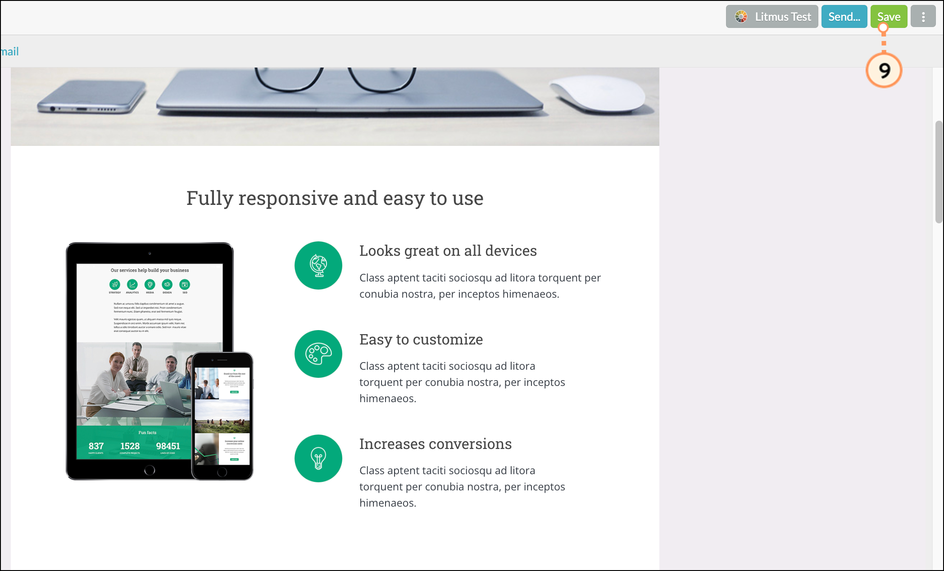944x571 pixels.
Task: Select heading "Increases conversions"
Action: [436, 444]
